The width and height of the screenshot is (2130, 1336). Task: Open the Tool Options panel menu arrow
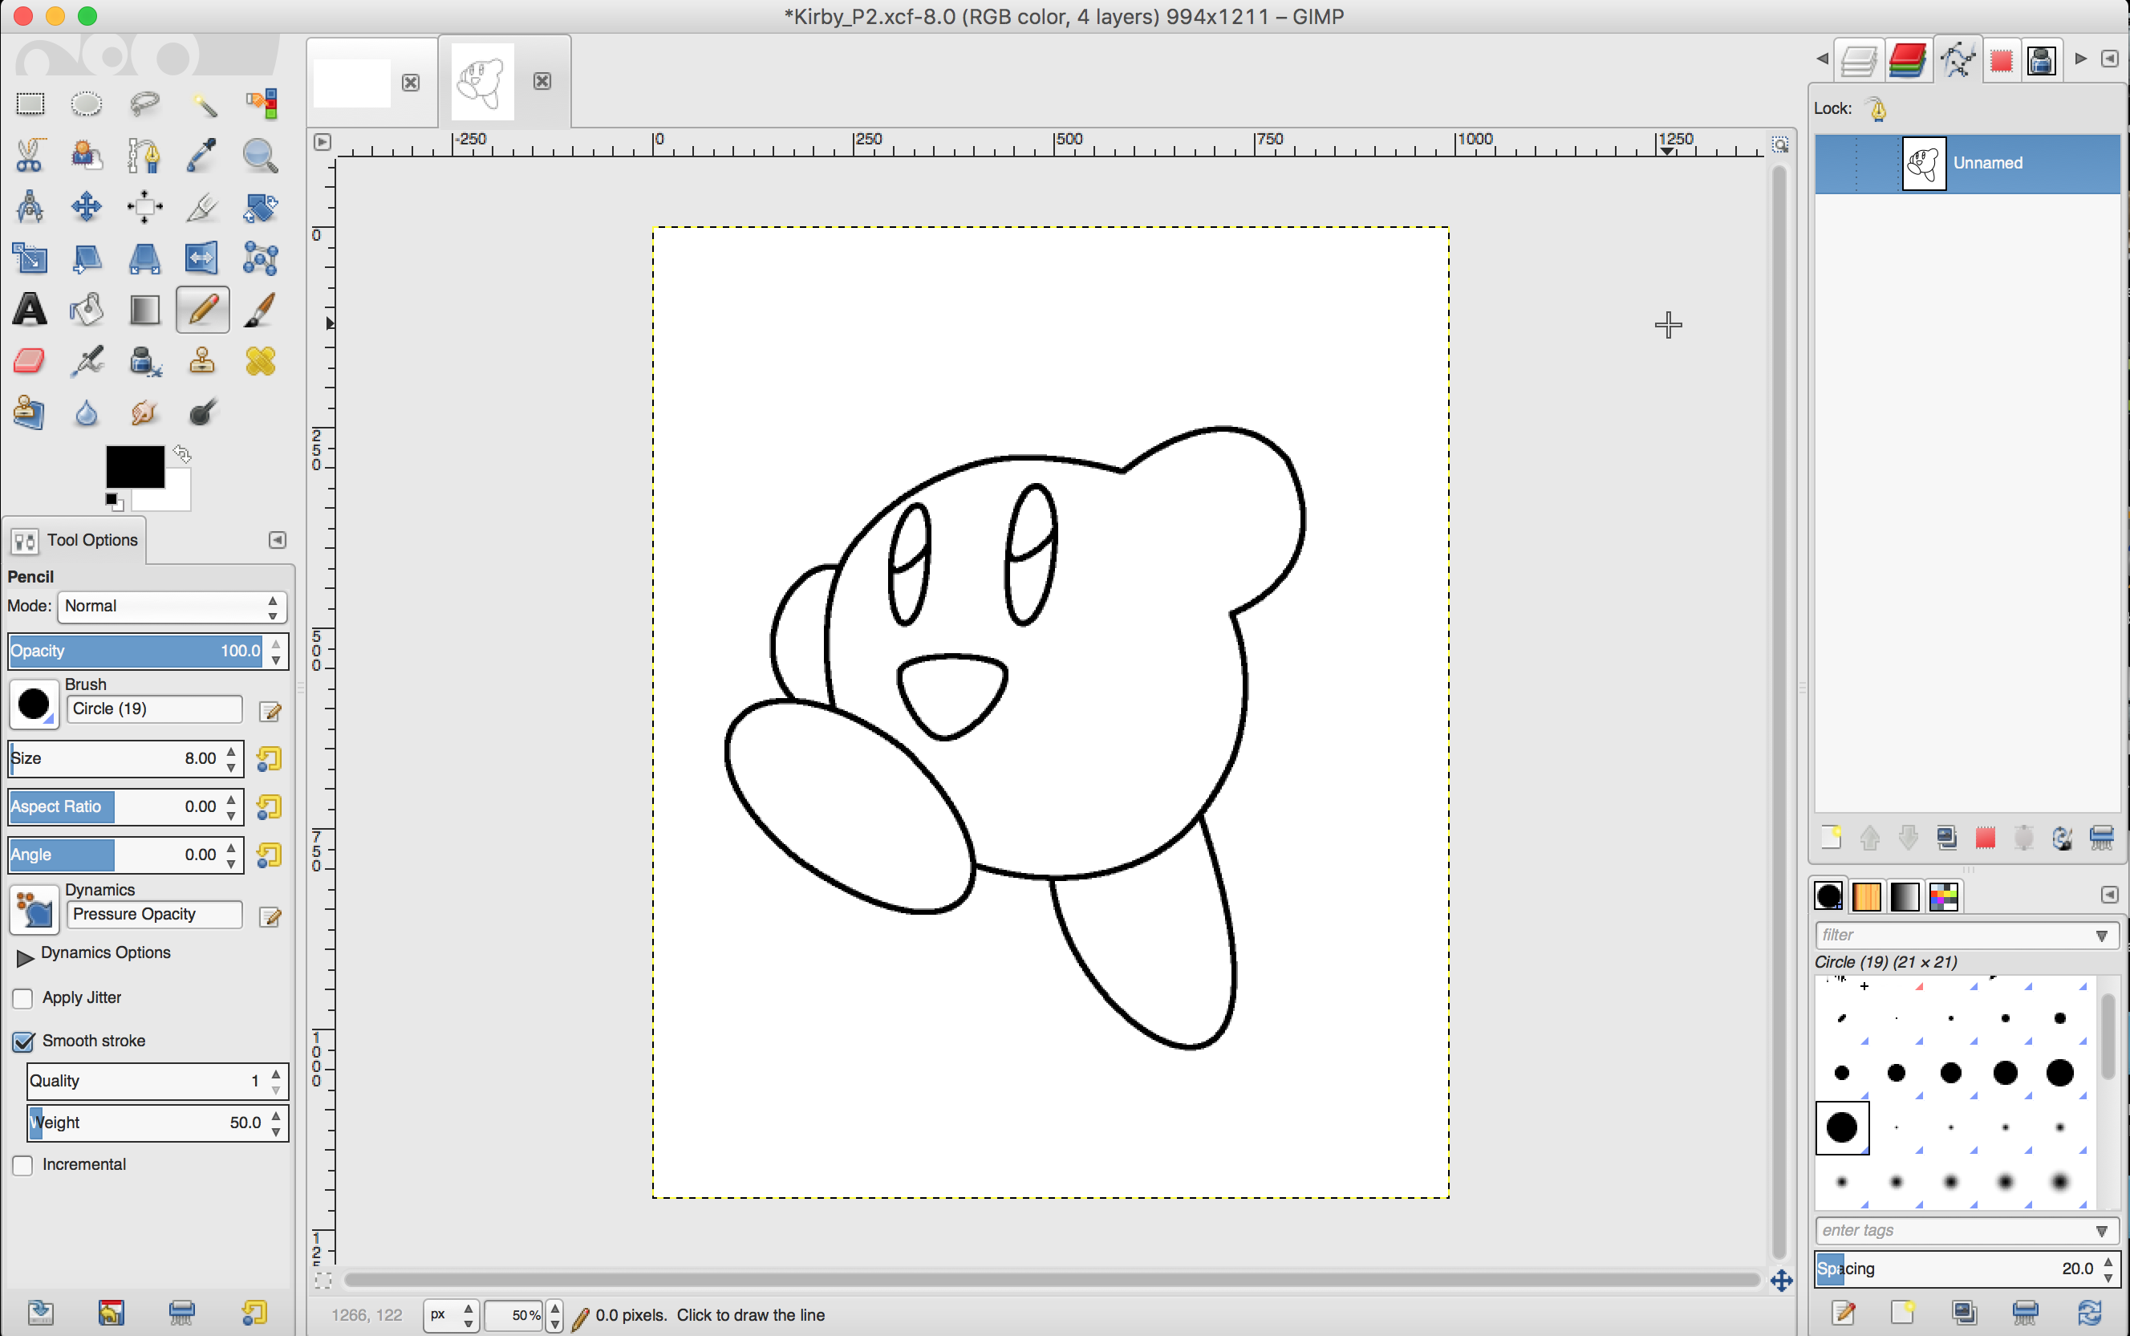[278, 540]
